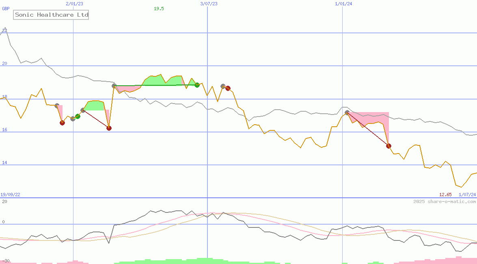Viewport: 477px width, 264px height.
Task: Click the grey entry marker just after 1/01/24
Action: tap(347, 113)
